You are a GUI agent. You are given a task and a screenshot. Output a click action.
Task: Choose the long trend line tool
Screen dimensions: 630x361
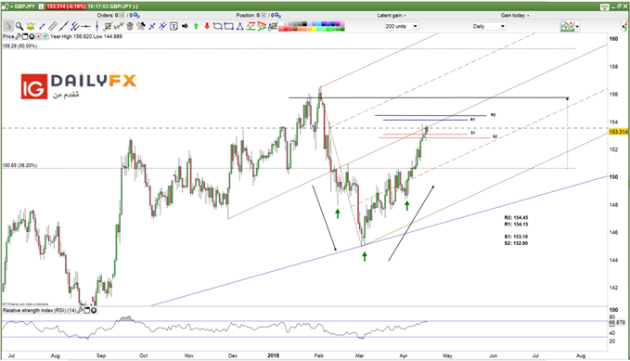tap(63, 26)
